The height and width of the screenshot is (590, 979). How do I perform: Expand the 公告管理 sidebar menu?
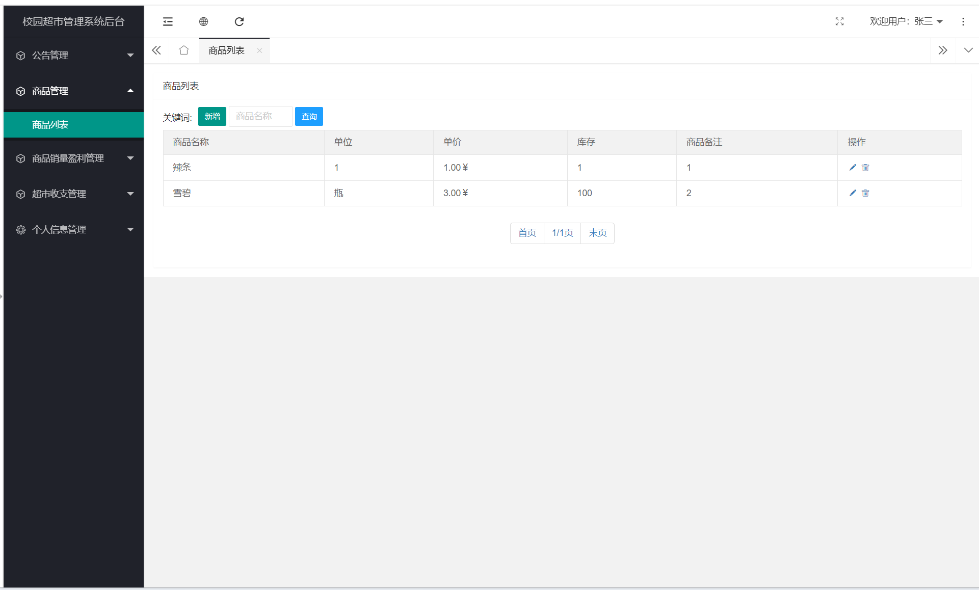73,56
